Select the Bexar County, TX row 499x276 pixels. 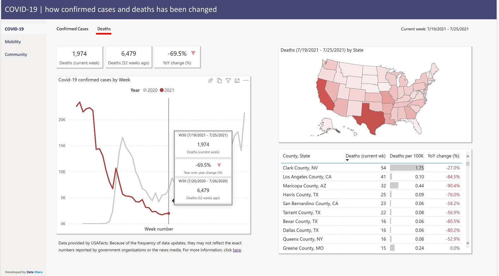tap(371, 222)
